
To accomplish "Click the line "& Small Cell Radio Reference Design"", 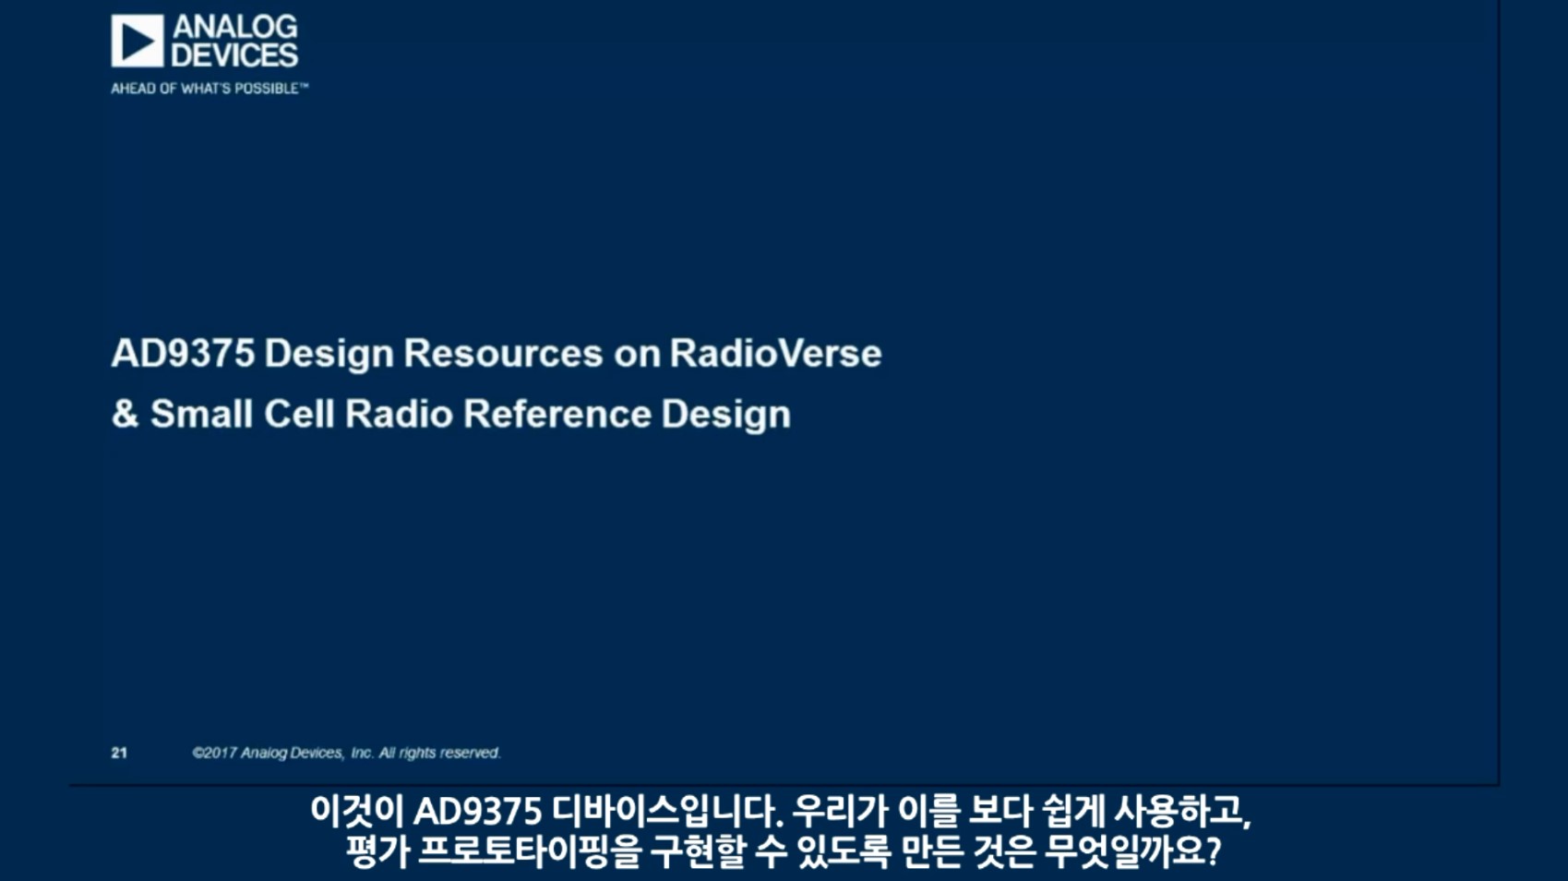I will tap(451, 414).
